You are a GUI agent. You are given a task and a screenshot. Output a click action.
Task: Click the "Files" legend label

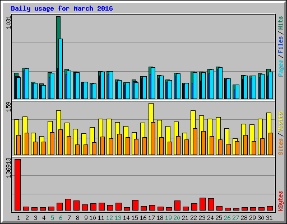281,45
